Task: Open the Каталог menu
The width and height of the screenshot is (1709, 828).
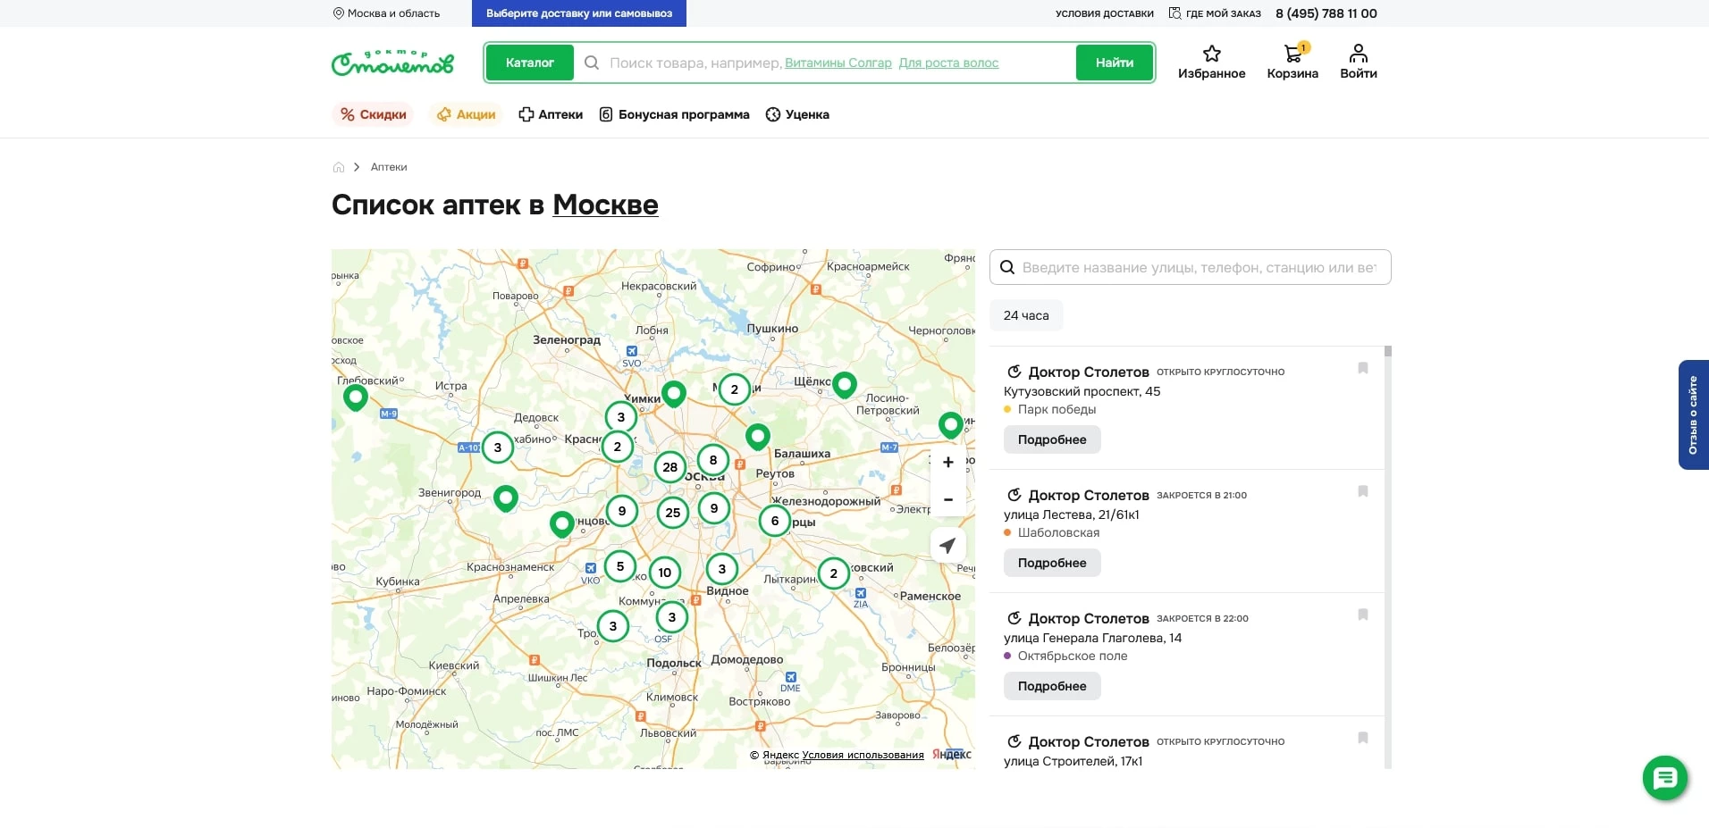Action: 529,63
